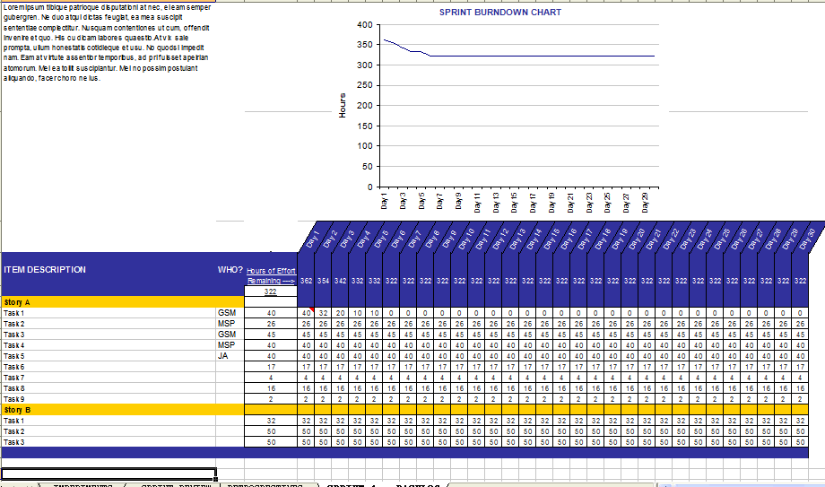Click the Day 1 total cell showing 362
The image size is (825, 487).
tap(306, 281)
